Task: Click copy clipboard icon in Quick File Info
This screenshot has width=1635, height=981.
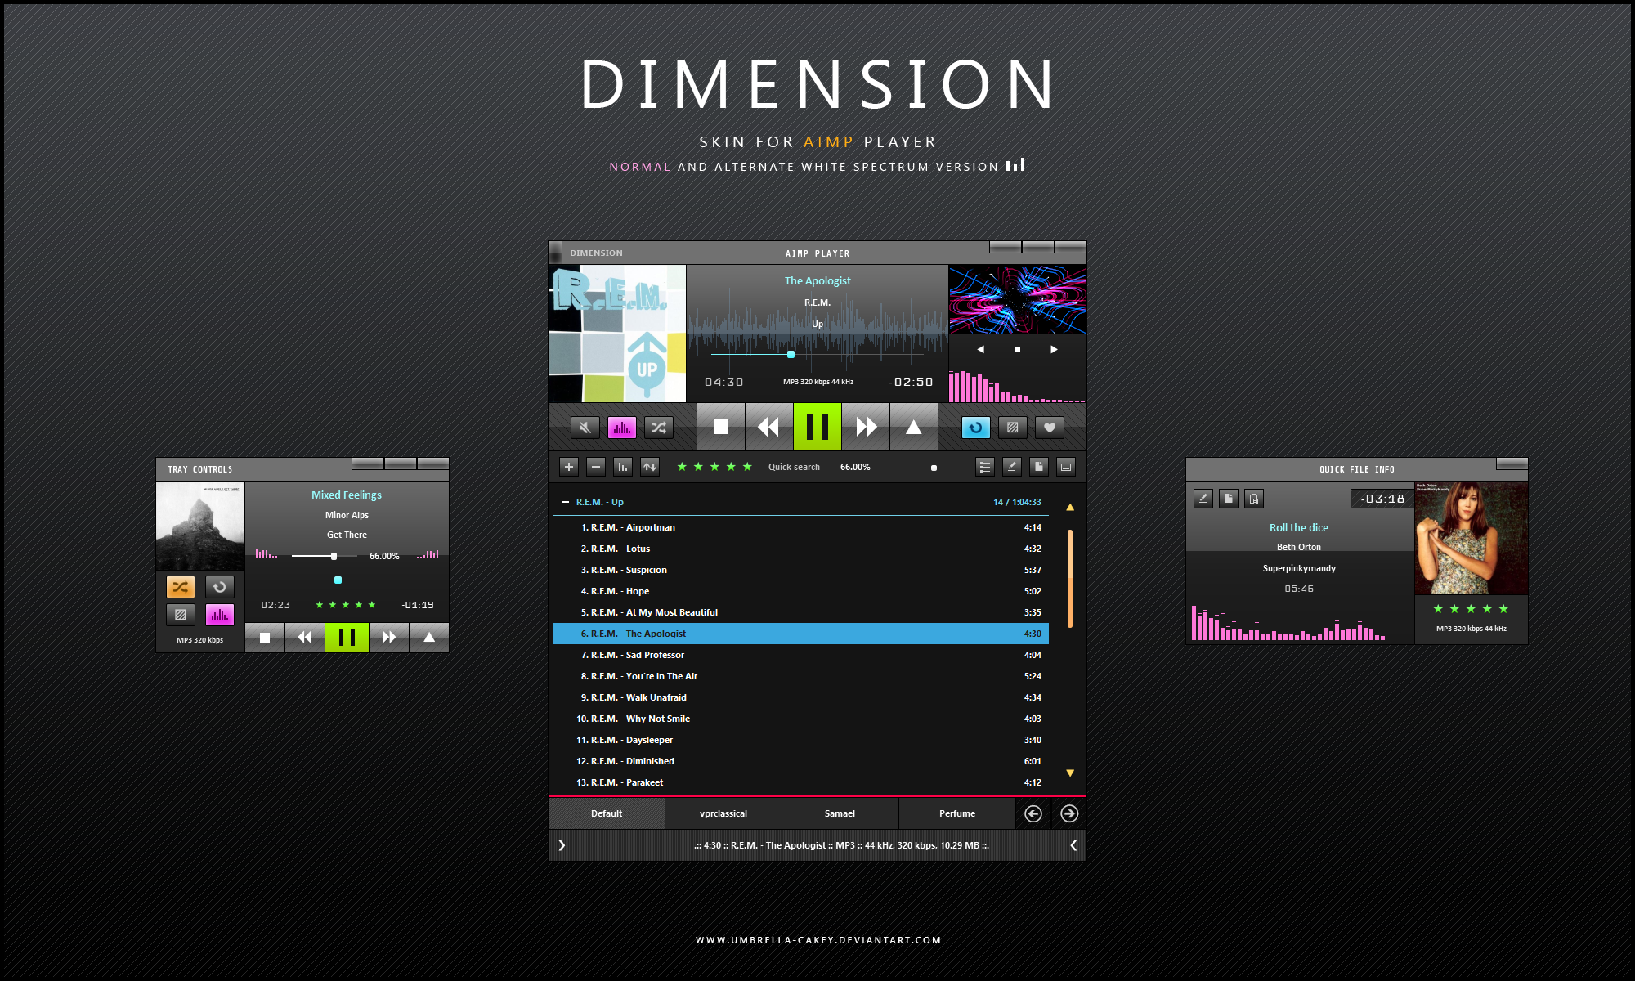Action: click(x=1254, y=499)
